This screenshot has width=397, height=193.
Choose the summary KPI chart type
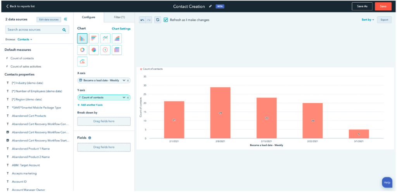point(105,50)
